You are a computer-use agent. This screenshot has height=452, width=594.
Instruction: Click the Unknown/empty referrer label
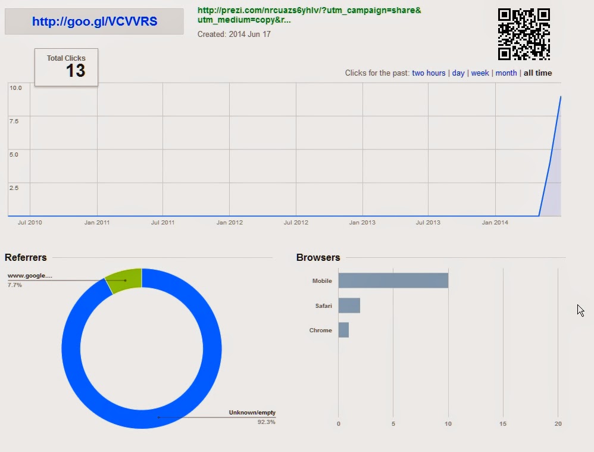coord(252,413)
